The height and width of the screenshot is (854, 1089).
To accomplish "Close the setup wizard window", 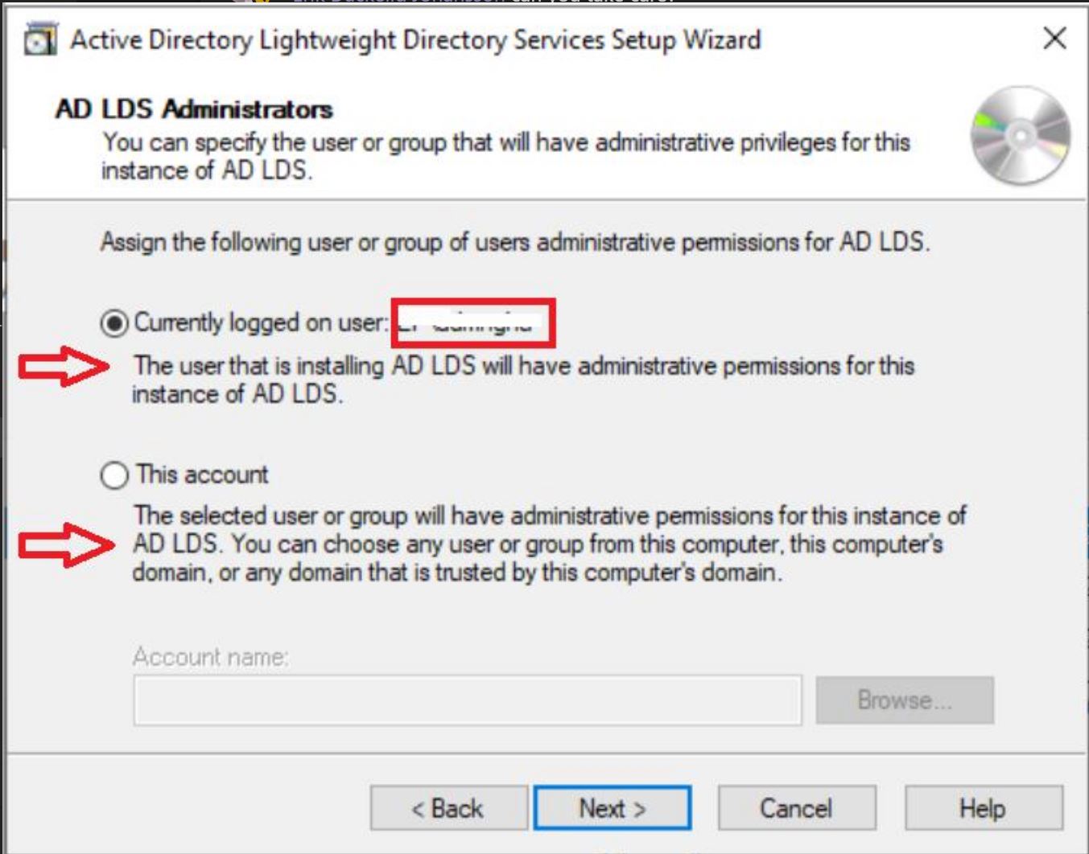I will click(1054, 38).
